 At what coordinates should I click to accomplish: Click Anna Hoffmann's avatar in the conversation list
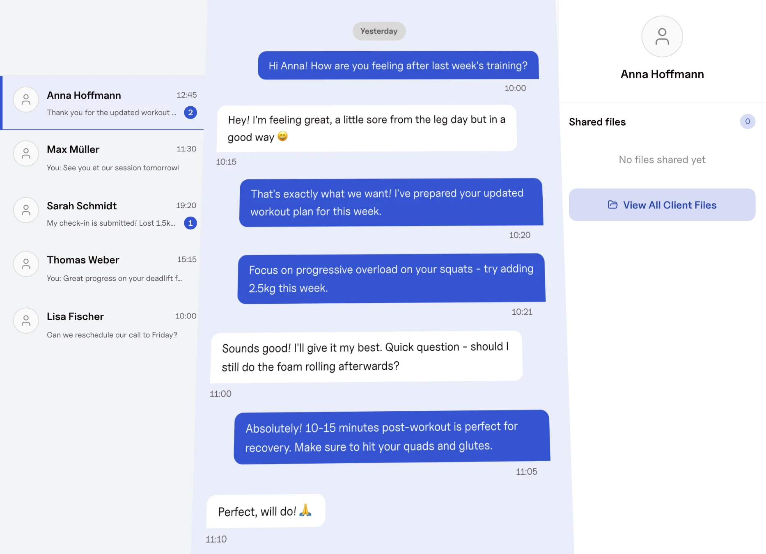(x=26, y=100)
